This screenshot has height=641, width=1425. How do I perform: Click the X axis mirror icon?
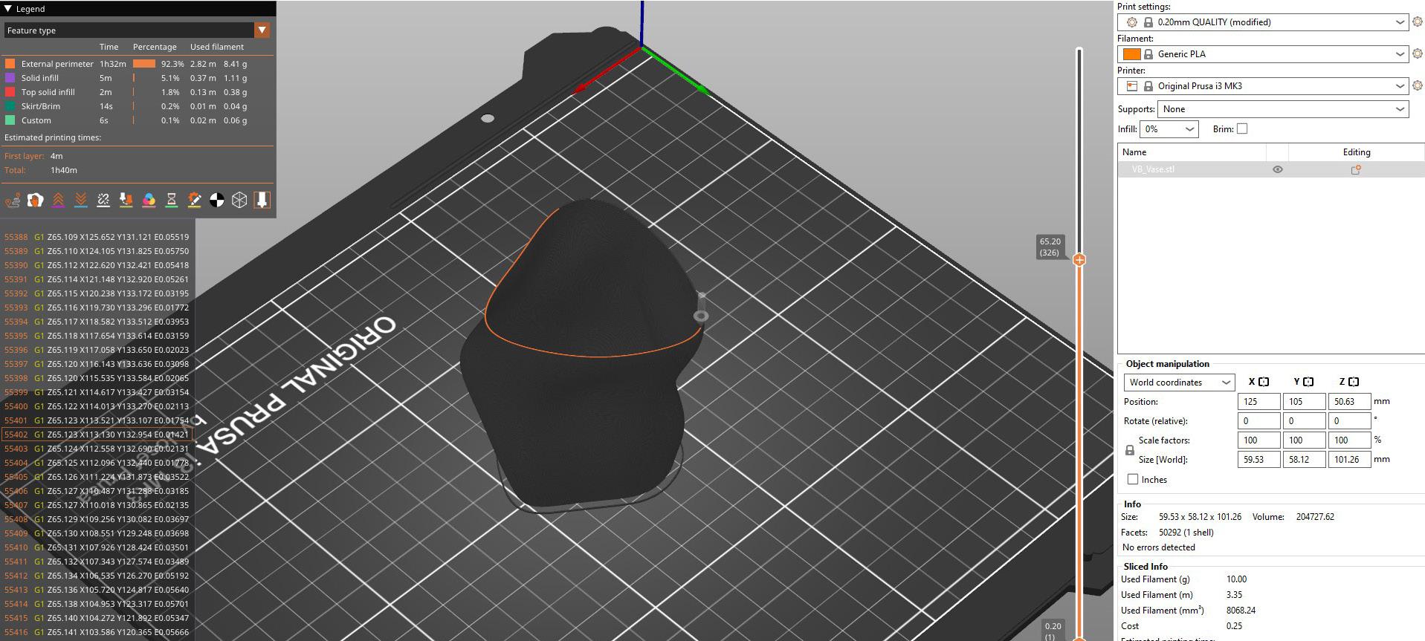[x=1264, y=382]
